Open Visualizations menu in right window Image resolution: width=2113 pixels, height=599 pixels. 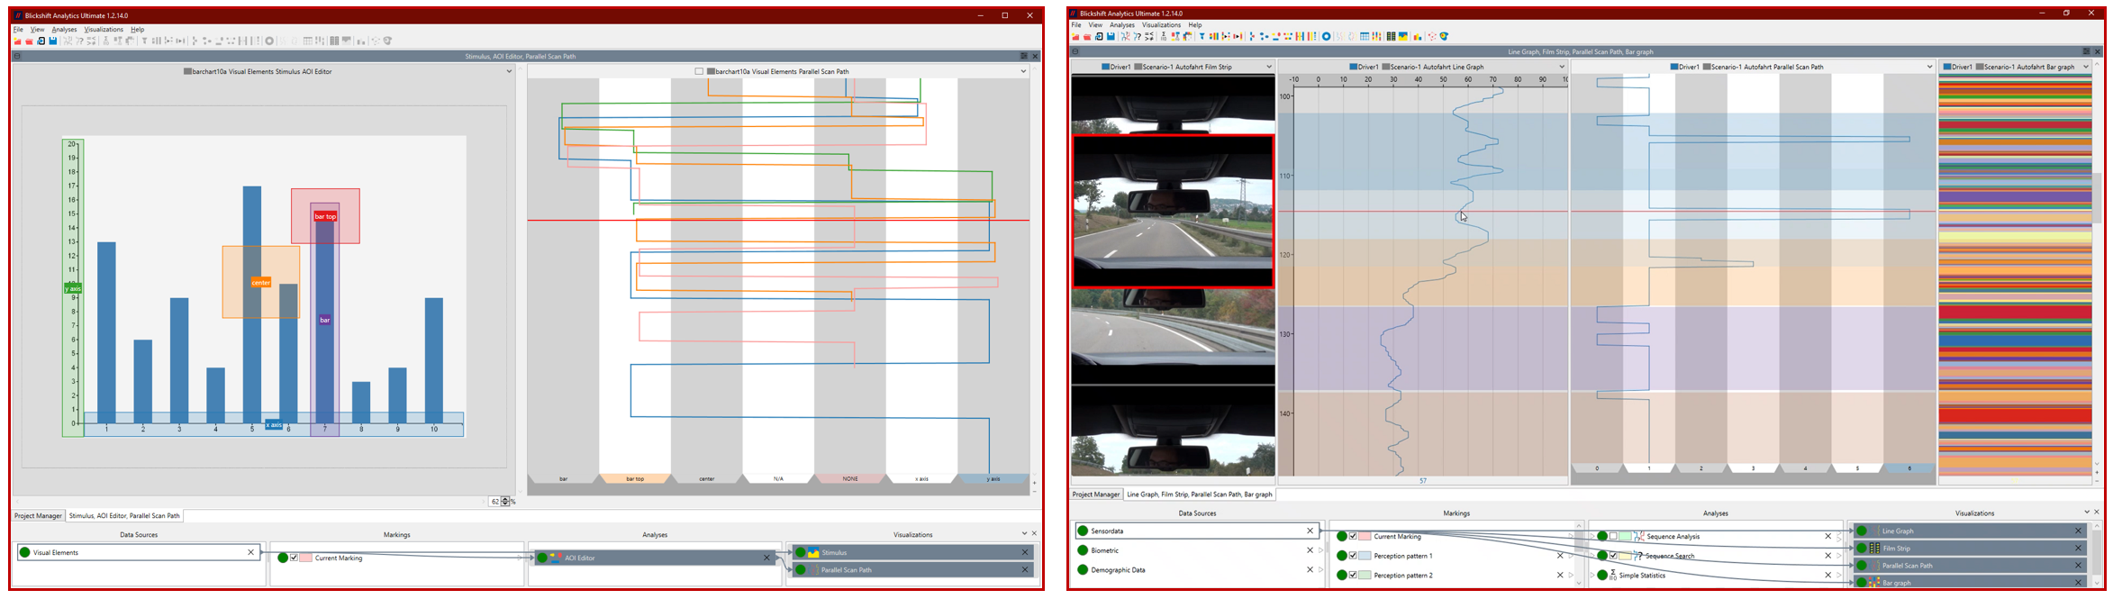[1161, 25]
